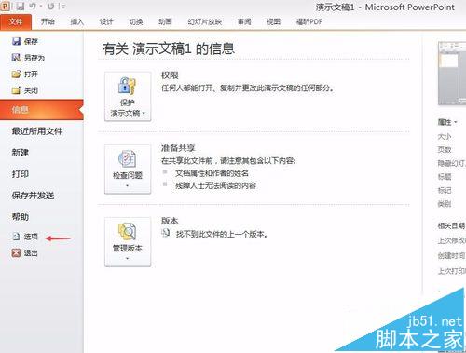This screenshot has width=466, height=353.
Task: Open the 保护演示文稿 (Protect Presentation) dropdown
Action: click(128, 96)
